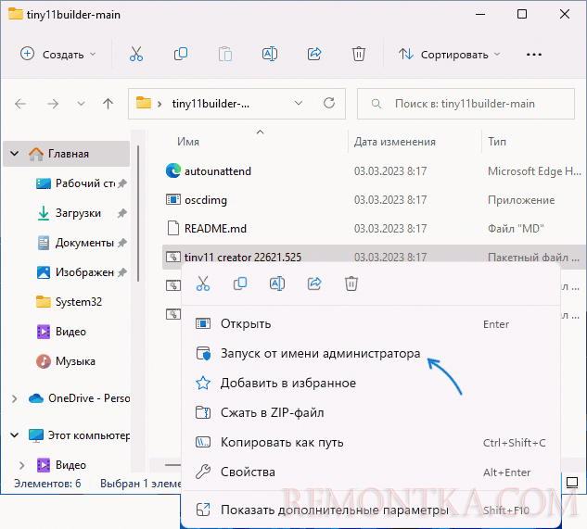Click the navigation pane vertical scrollbar
Viewport: 587px width, 529px height.
138,213
